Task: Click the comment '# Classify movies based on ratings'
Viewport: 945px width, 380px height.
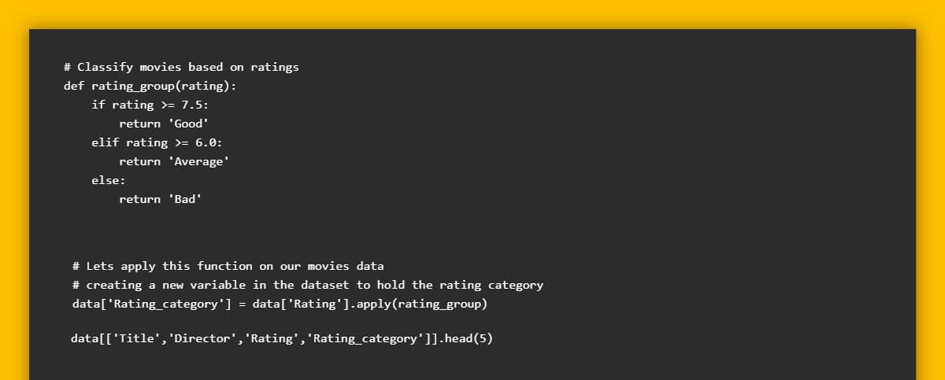Action: (x=181, y=67)
